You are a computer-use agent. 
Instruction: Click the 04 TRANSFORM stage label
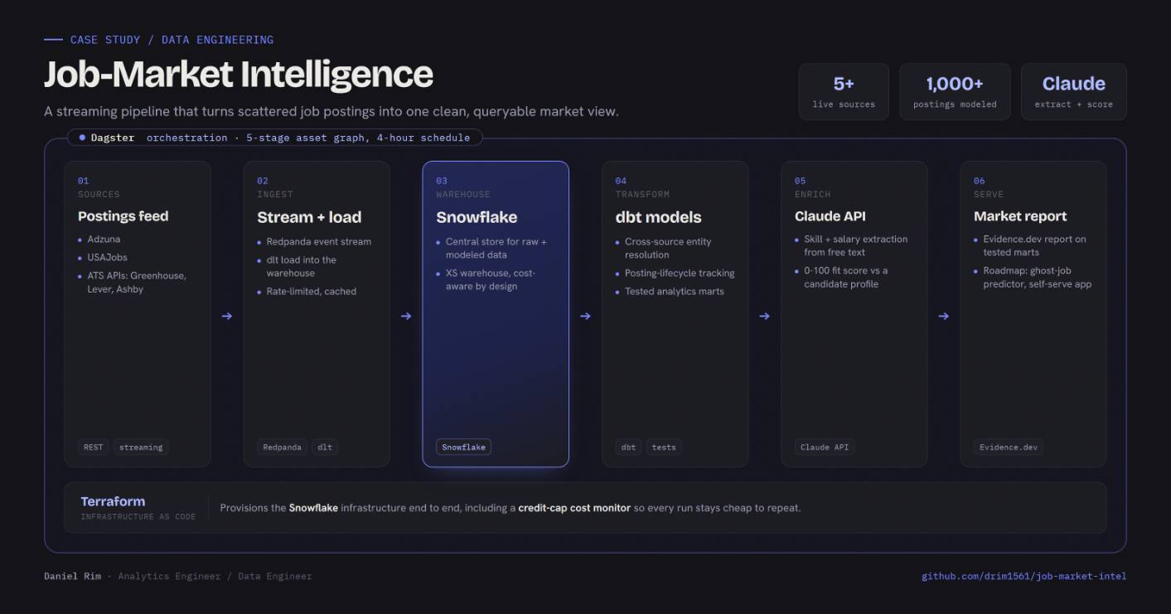pyautogui.click(x=642, y=187)
